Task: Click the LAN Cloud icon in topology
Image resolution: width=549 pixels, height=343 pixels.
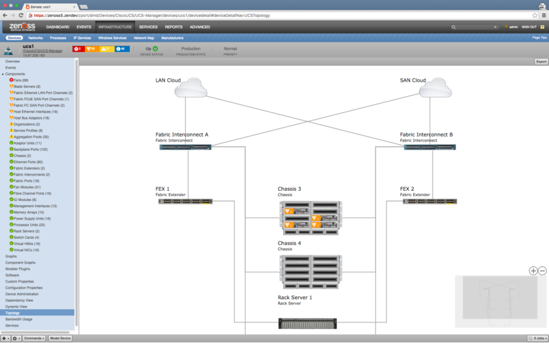Action: pyautogui.click(x=191, y=88)
